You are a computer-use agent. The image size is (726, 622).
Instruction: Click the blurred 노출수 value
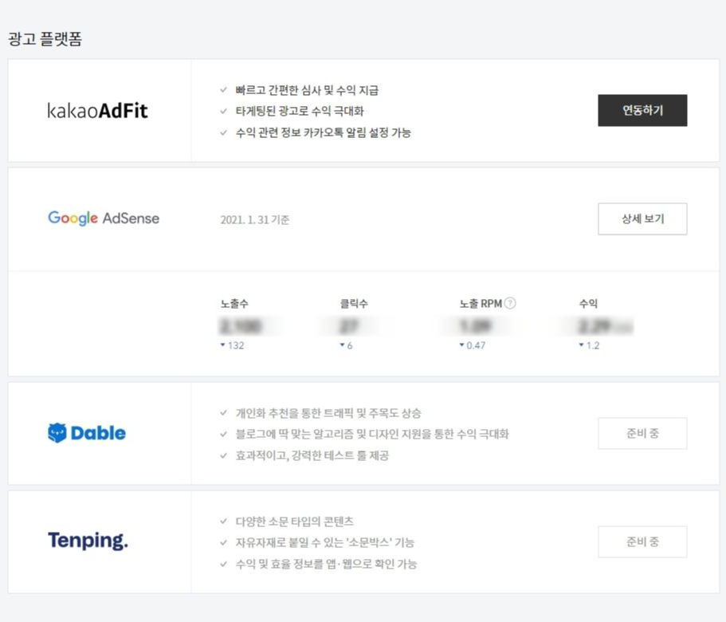241,326
